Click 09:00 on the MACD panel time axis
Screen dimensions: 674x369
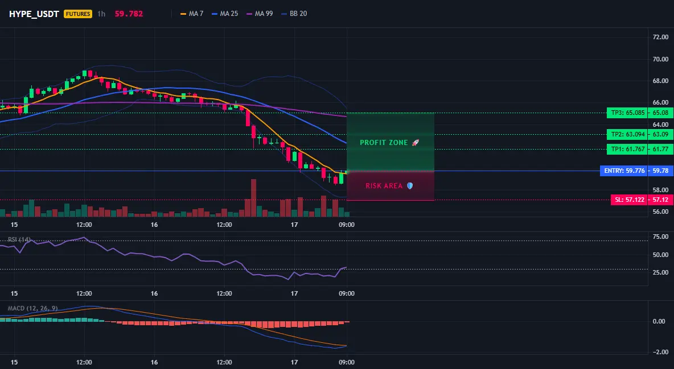347,363
